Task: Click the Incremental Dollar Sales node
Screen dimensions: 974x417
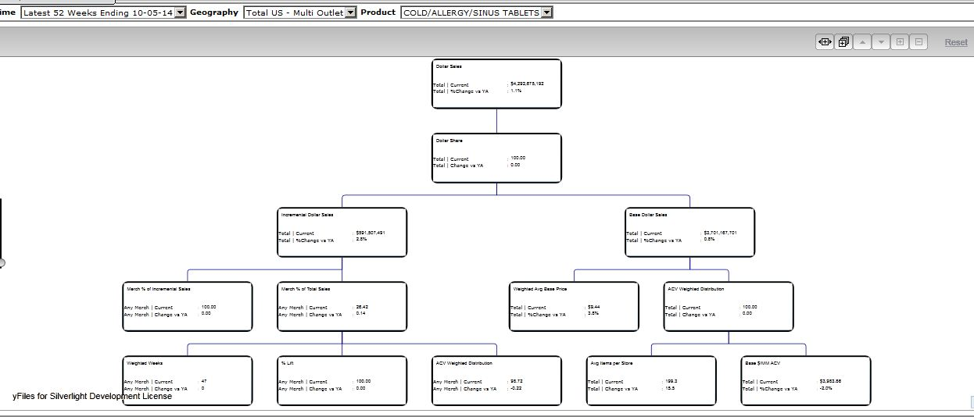Action: point(342,232)
